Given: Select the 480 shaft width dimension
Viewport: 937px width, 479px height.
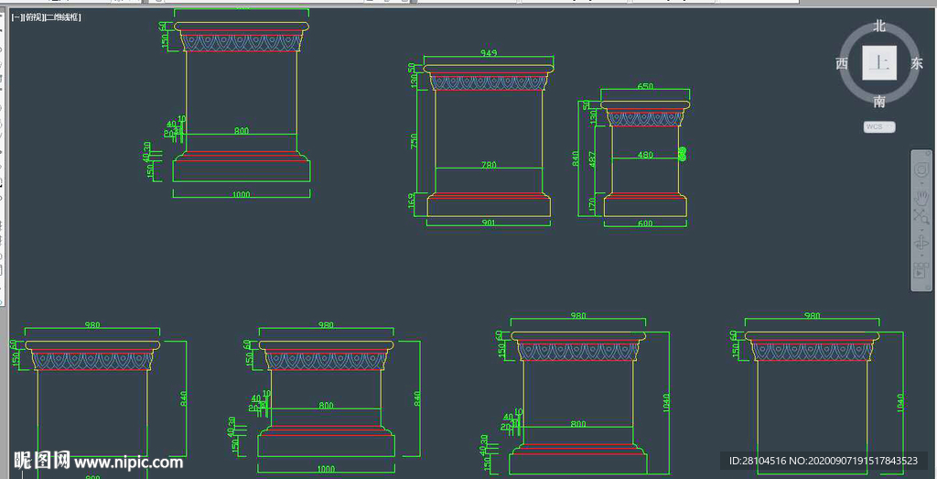Looking at the screenshot, I should pyautogui.click(x=645, y=155).
